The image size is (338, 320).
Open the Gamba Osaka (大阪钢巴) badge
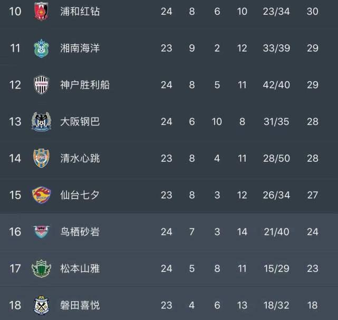pyautogui.click(x=41, y=122)
